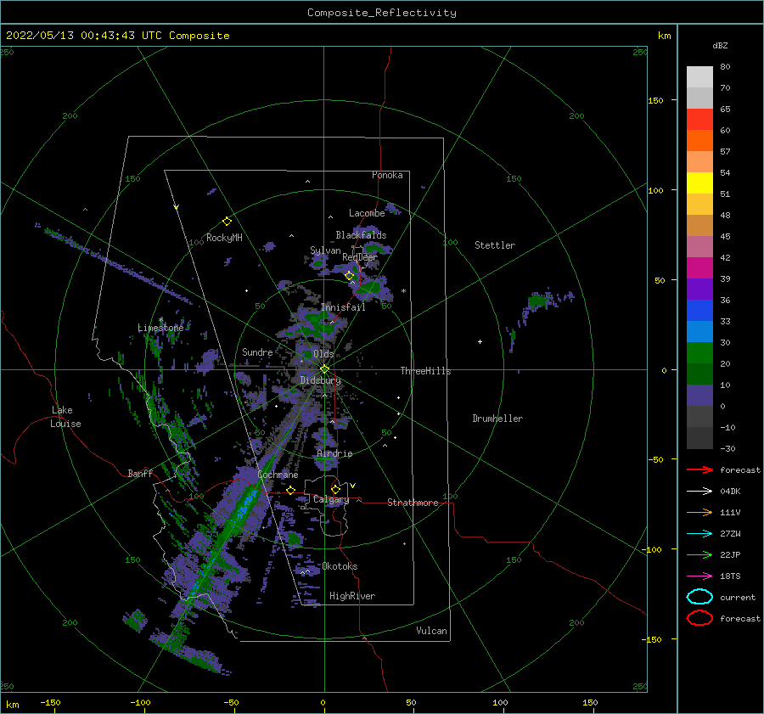Image resolution: width=764 pixels, height=714 pixels.
Task: Click the Didsbury label
Action: click(321, 380)
